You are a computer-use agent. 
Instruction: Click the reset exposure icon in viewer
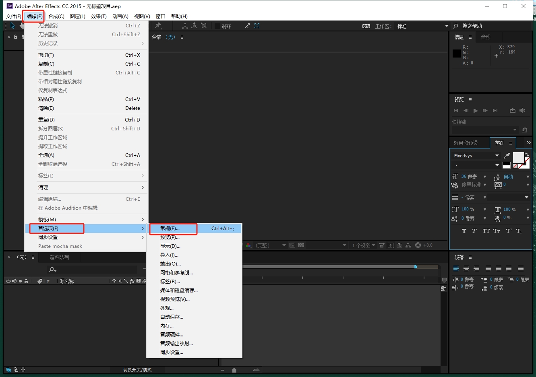tap(418, 245)
